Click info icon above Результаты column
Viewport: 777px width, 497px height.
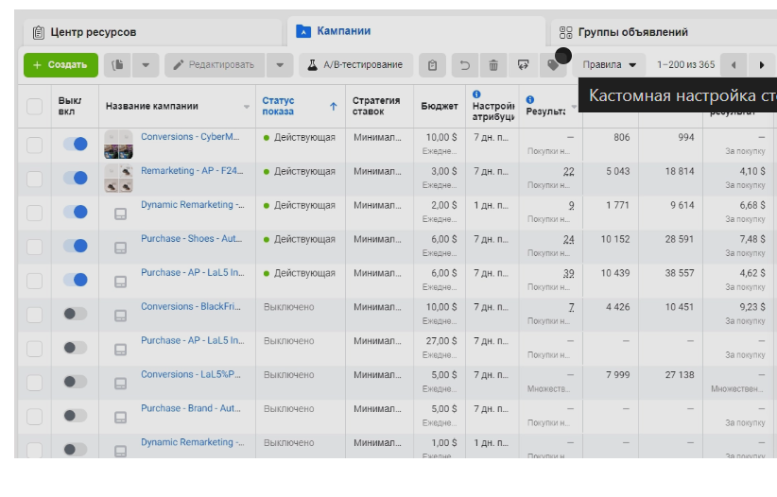coord(529,99)
